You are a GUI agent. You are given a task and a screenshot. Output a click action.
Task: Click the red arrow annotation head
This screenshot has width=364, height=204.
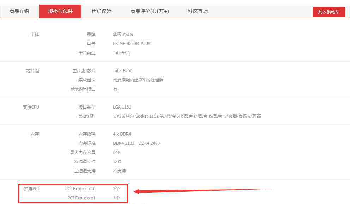138,192
